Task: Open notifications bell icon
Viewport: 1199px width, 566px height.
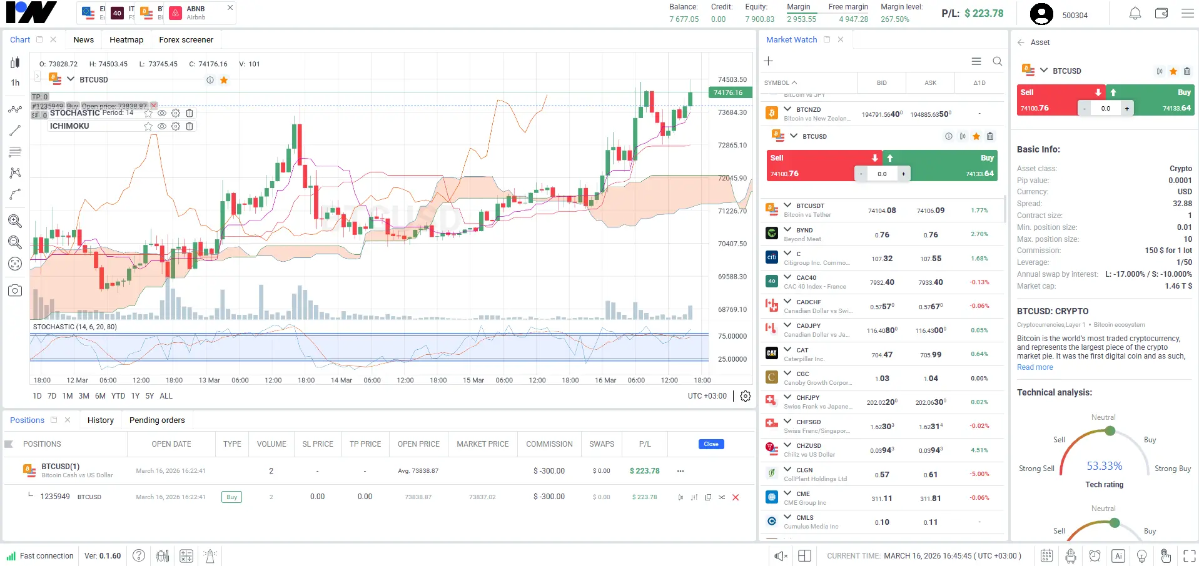Action: pos(1135,13)
